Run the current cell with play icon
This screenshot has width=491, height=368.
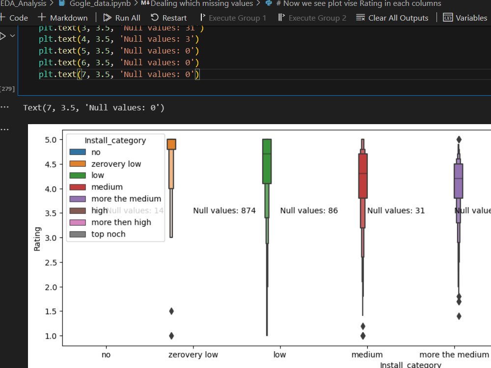coord(3,36)
